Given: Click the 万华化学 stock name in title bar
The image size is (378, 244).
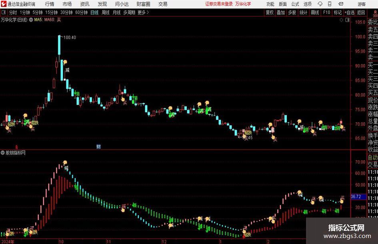Looking at the screenshot, I should [x=243, y=4].
